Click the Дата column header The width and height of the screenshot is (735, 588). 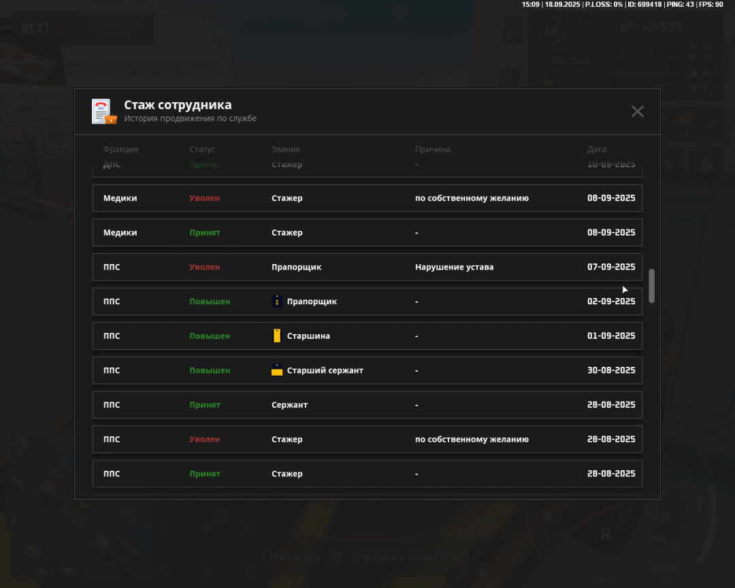click(596, 149)
